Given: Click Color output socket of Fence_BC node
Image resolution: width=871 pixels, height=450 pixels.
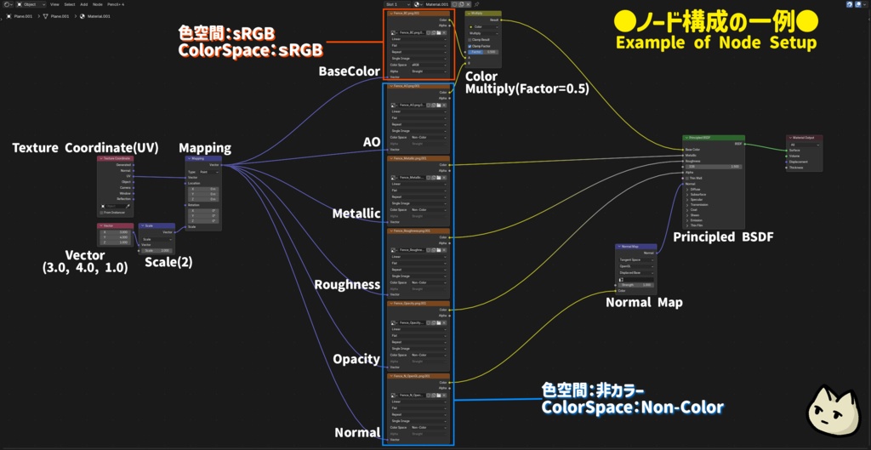Looking at the screenshot, I should click(x=451, y=20).
